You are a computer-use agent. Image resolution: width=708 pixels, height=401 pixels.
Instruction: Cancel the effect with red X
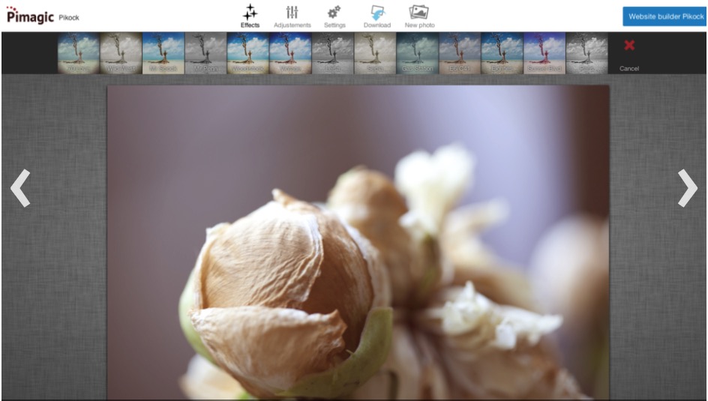click(628, 52)
